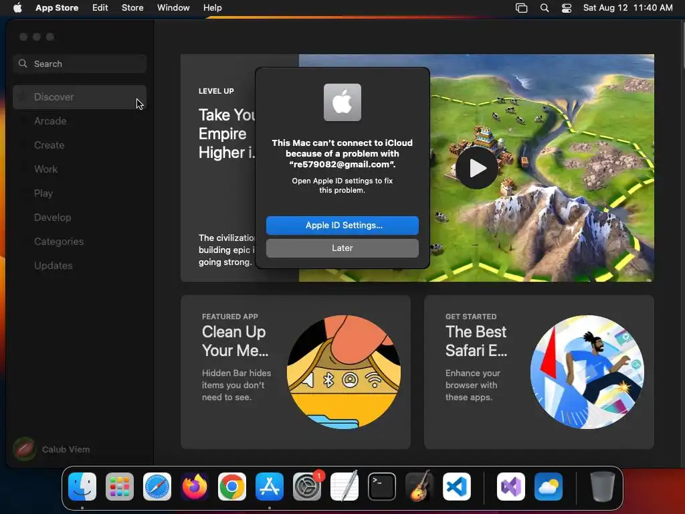Launch Firefox from the Dock
The image size is (685, 514).
(x=195, y=487)
